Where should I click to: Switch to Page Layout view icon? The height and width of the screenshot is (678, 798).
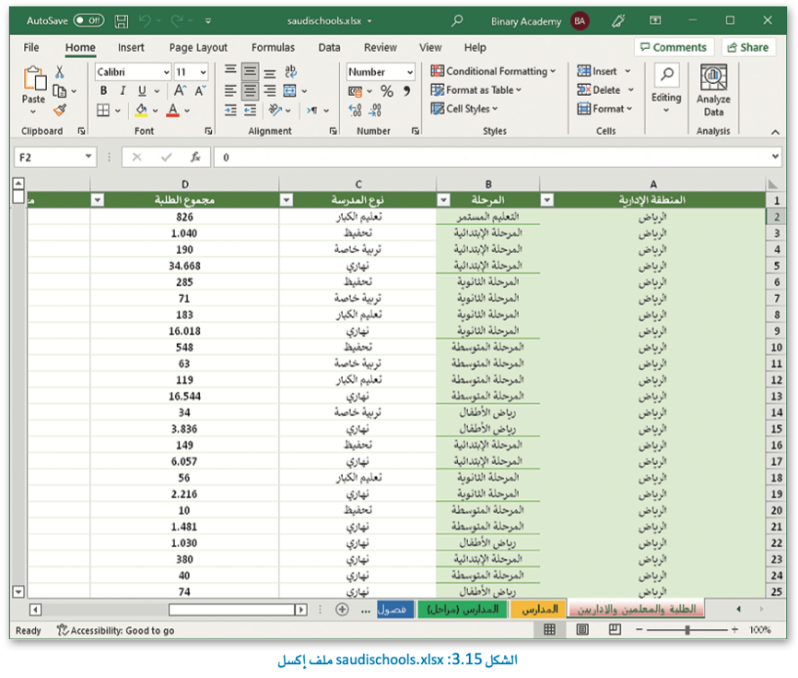tap(582, 630)
